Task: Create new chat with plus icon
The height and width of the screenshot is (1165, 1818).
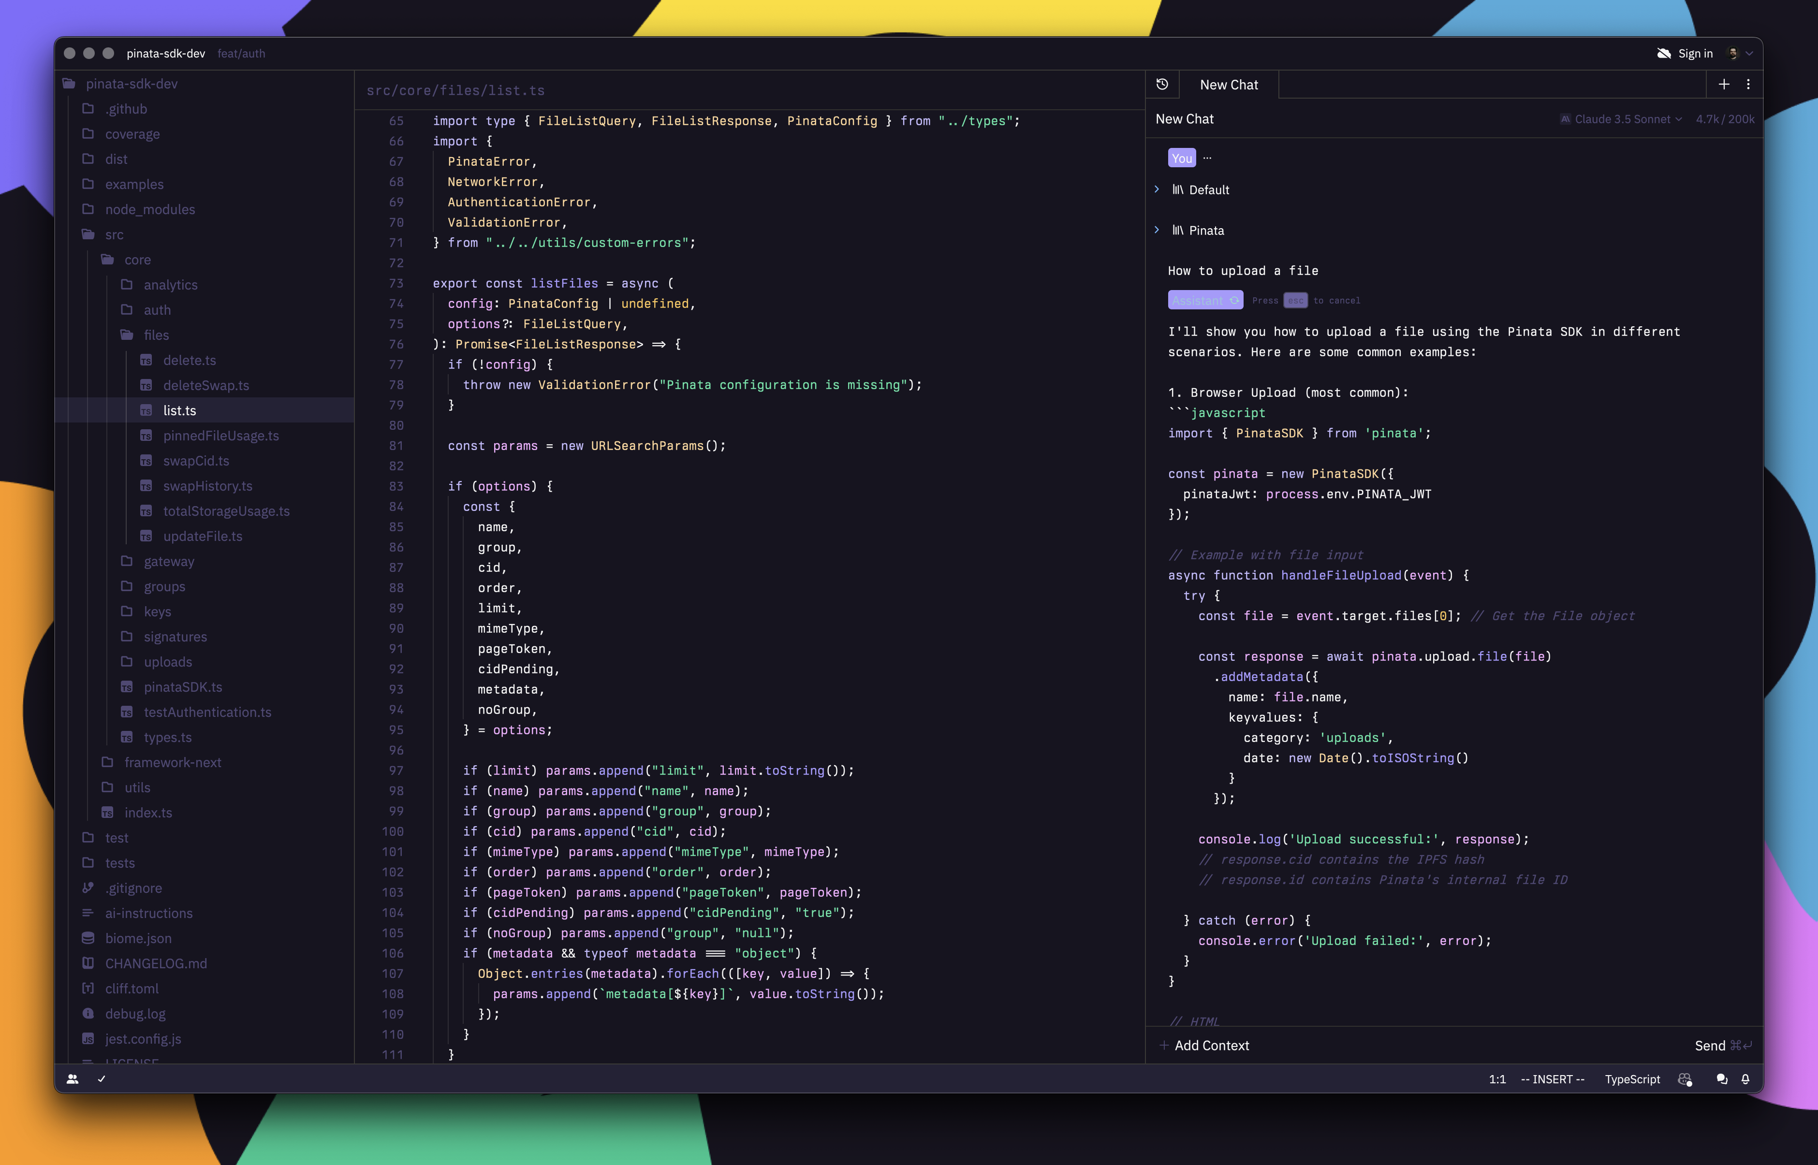Action: coord(1724,84)
